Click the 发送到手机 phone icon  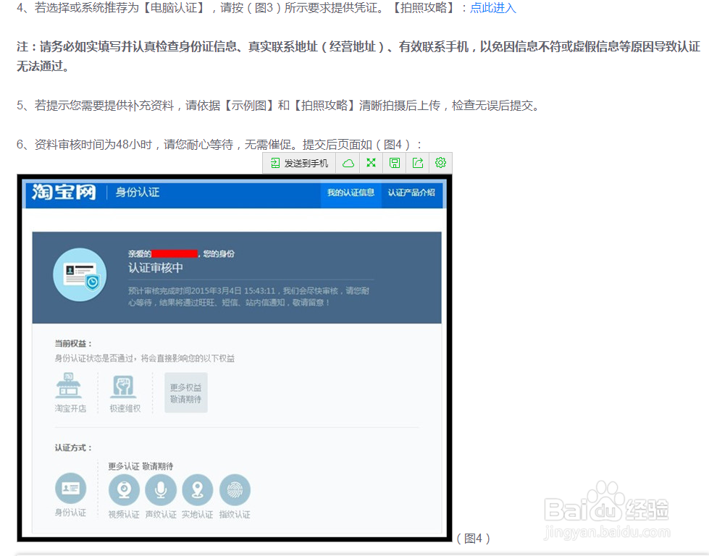point(275,163)
